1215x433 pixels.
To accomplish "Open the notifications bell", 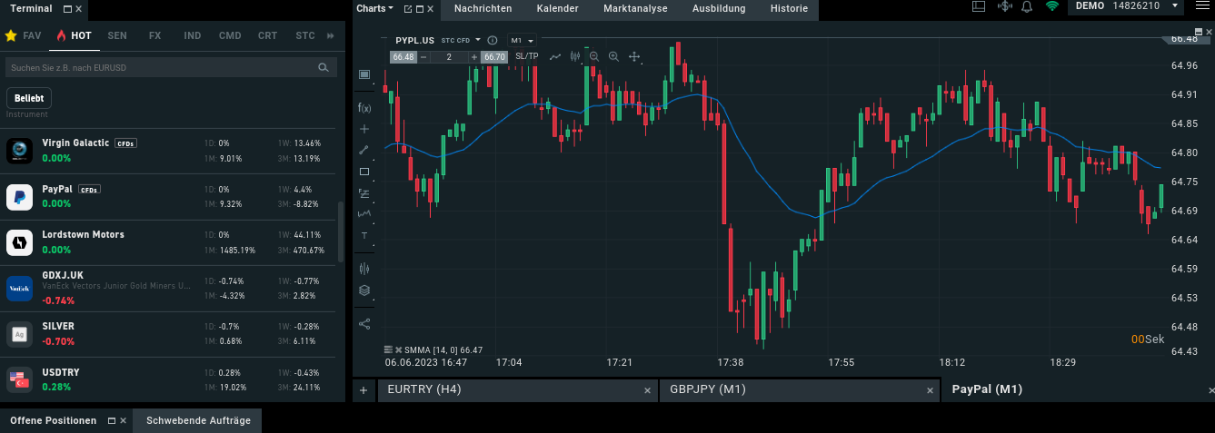I will pyautogui.click(x=1027, y=6).
